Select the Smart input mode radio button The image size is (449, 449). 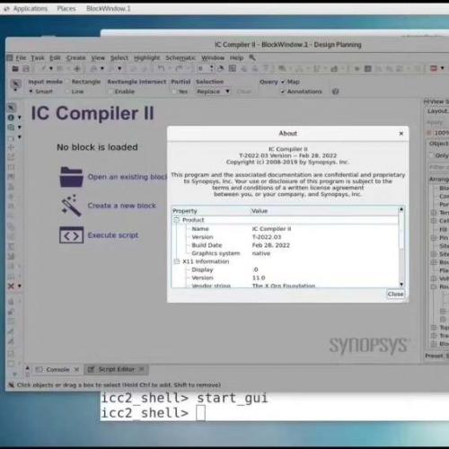point(31,92)
